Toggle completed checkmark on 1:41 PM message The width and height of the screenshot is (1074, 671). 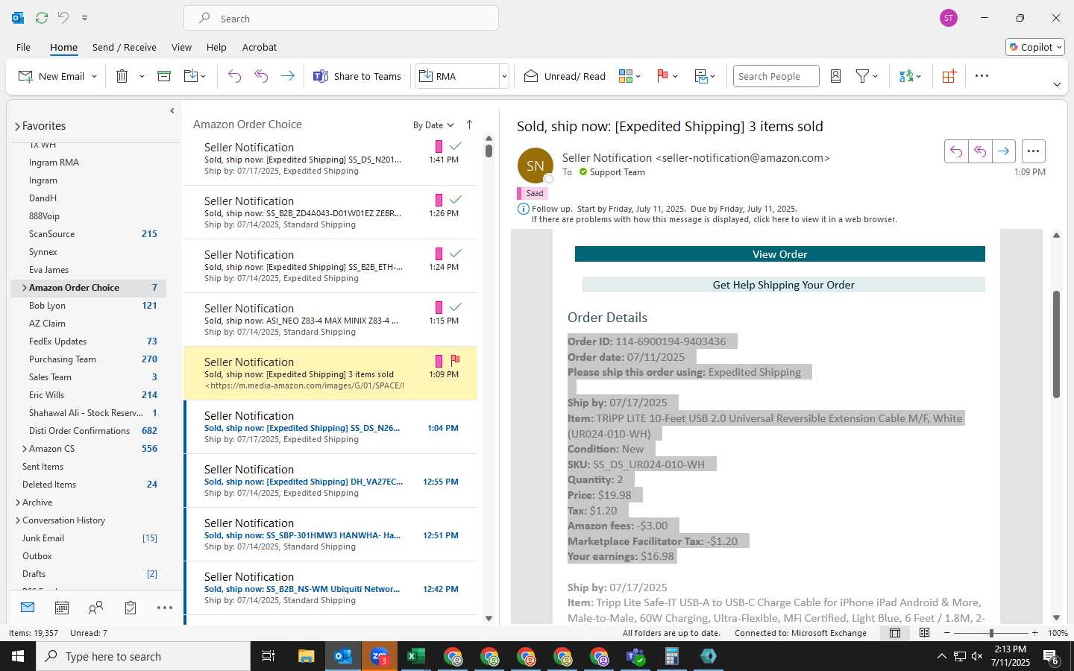click(456, 146)
